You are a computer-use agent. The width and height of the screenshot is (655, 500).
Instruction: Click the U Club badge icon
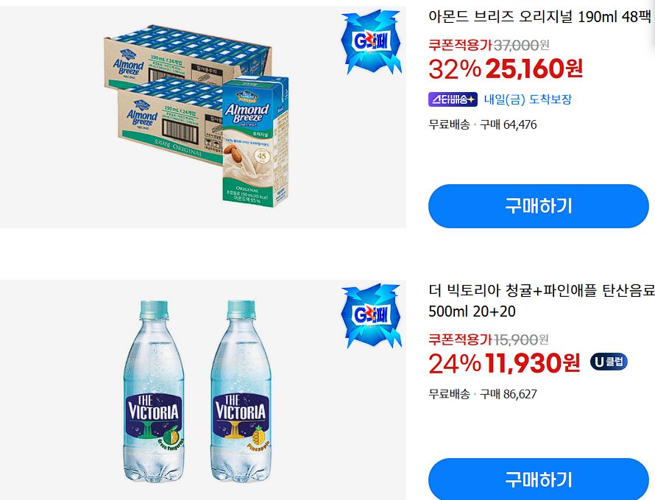pyautogui.click(x=609, y=362)
